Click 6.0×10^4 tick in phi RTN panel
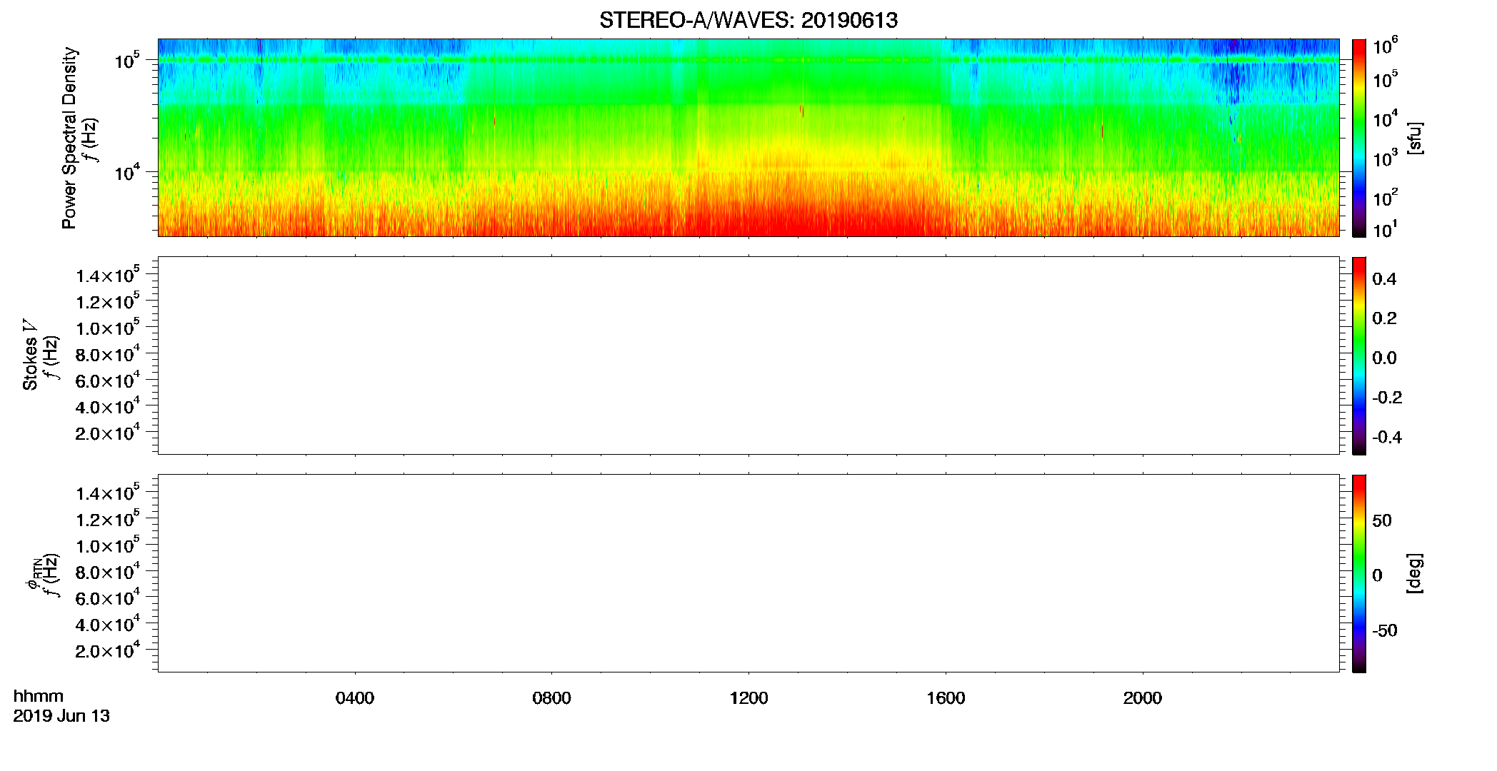 tap(108, 598)
